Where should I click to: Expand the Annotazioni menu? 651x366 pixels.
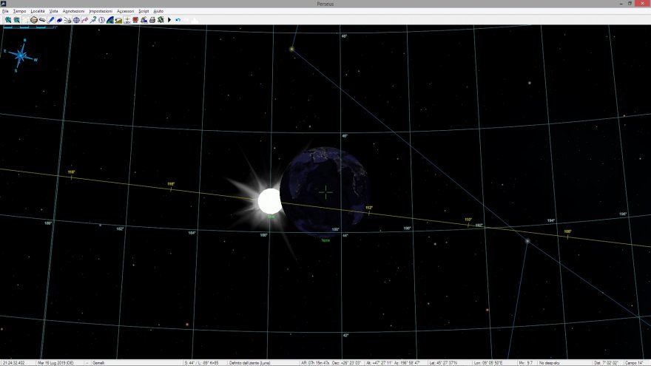73,12
